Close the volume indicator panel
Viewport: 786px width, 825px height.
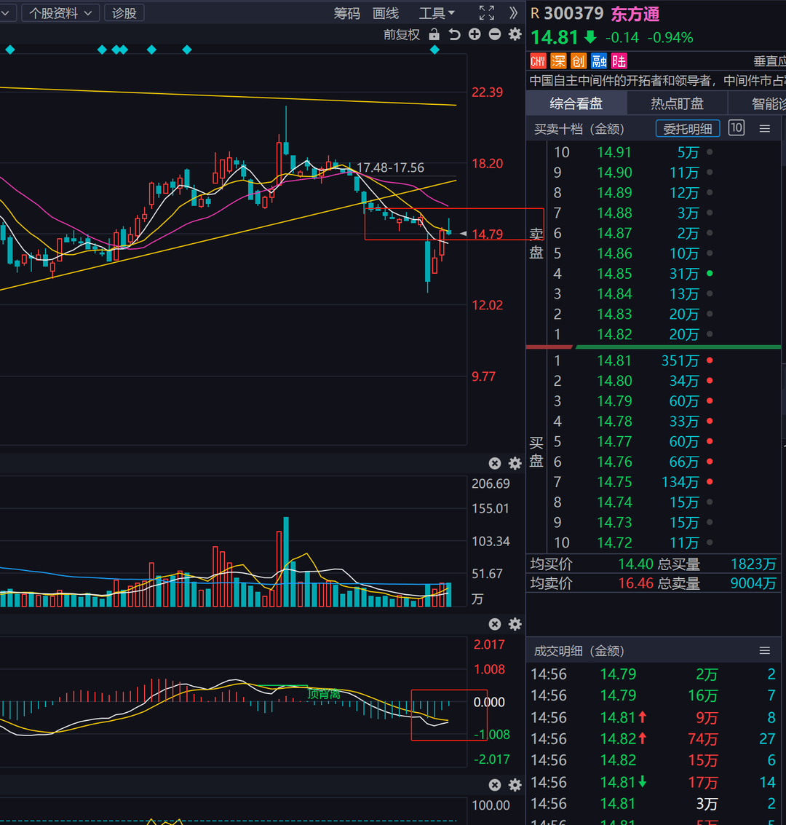pyautogui.click(x=495, y=464)
